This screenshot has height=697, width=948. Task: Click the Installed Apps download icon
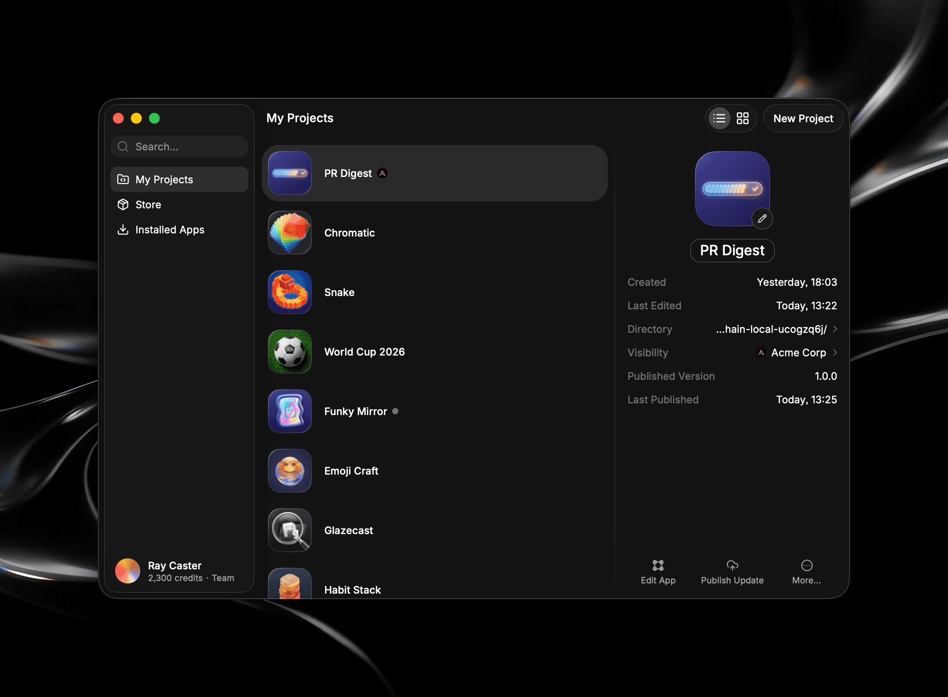(123, 229)
